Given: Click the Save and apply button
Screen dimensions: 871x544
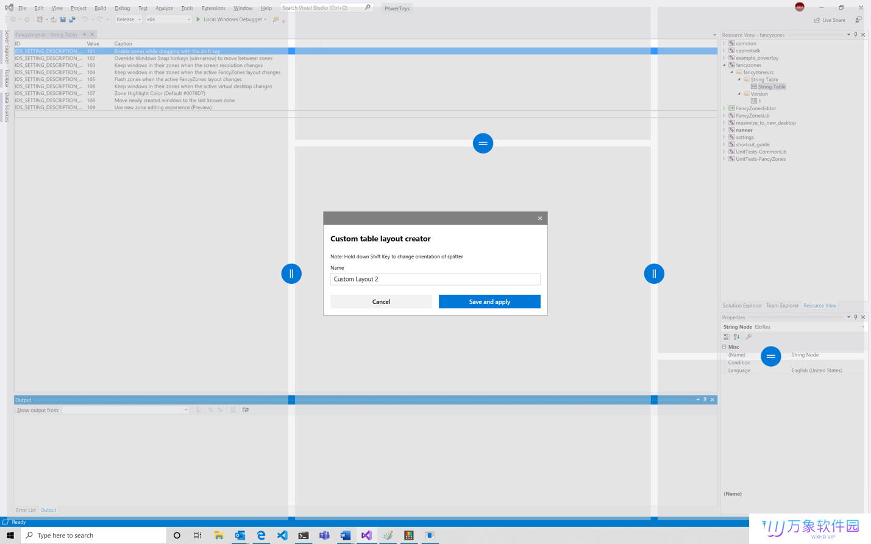Looking at the screenshot, I should click(489, 302).
